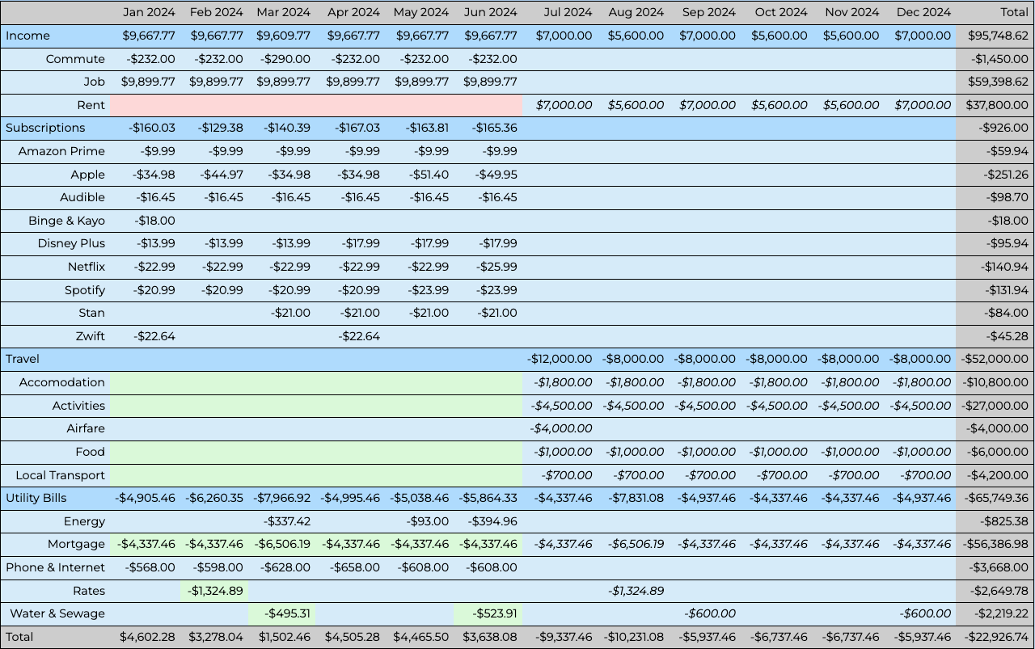This screenshot has height=649, width=1035.
Task: Click the Commute cell for Mar 2024
Action: point(283,59)
